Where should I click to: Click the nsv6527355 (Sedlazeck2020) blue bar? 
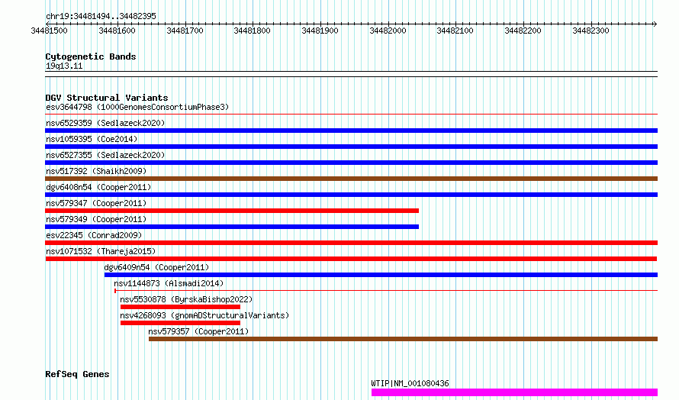pyautogui.click(x=351, y=163)
